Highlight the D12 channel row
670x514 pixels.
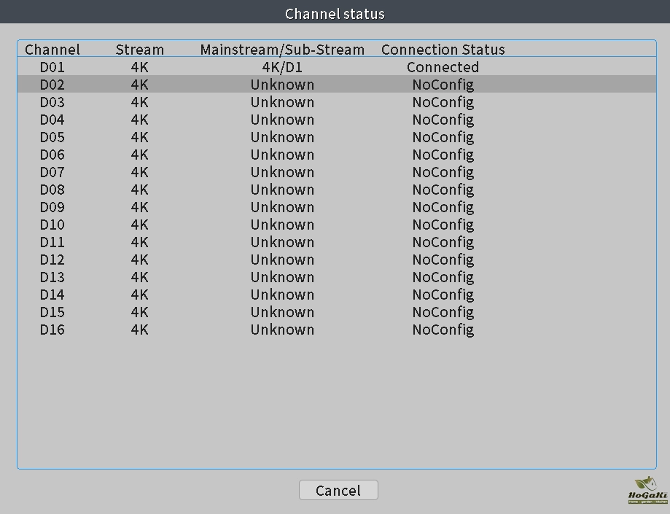[x=52, y=260]
